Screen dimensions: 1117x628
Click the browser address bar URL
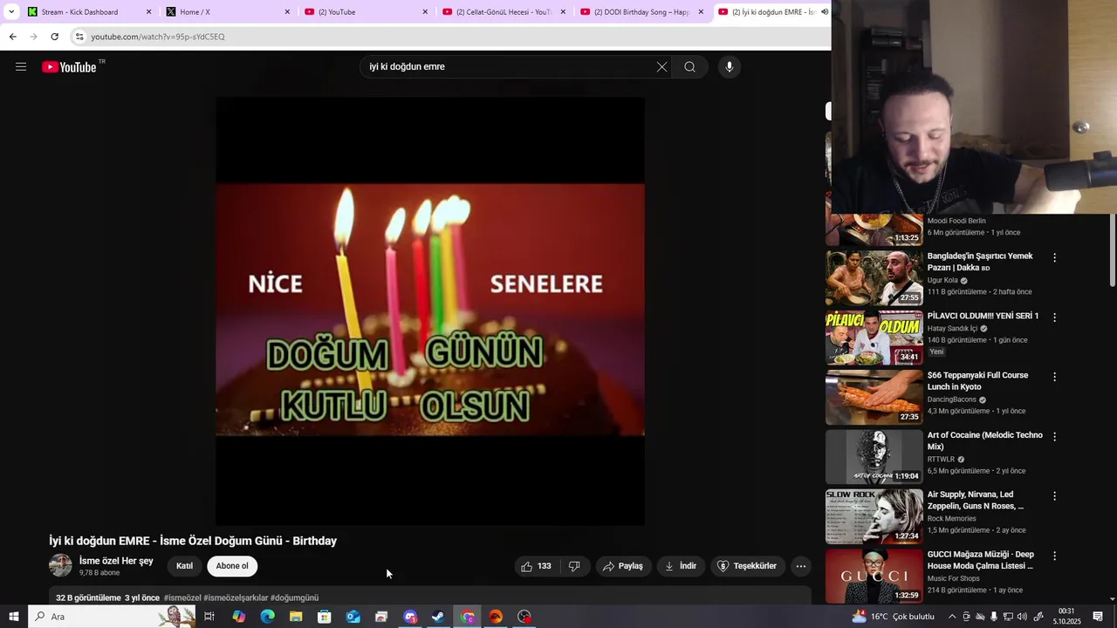158,37
